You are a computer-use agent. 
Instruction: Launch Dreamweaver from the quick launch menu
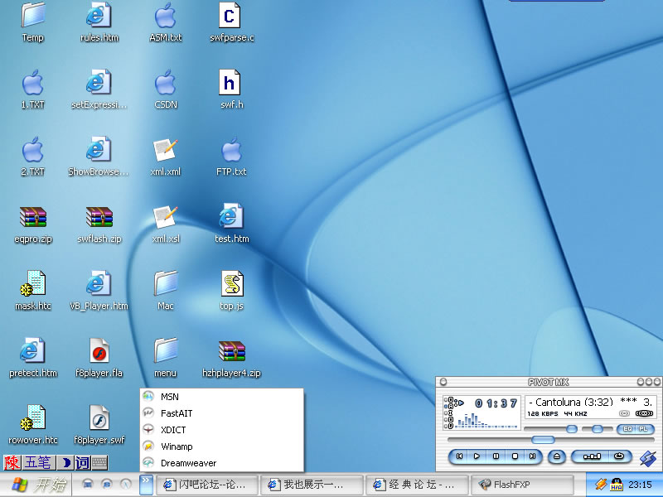click(221, 463)
